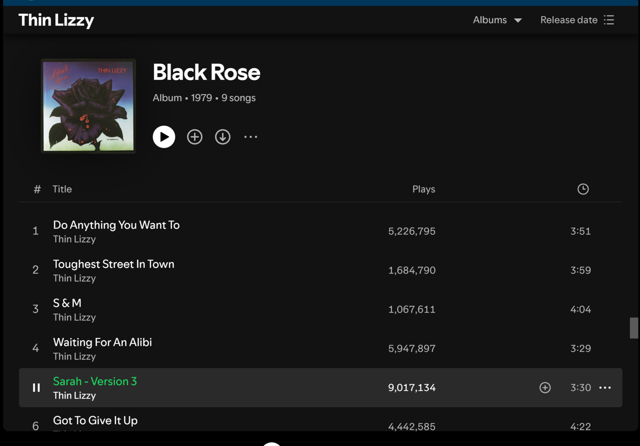Open the Black Rose album cover art
The height and width of the screenshot is (446, 640).
pos(89,106)
